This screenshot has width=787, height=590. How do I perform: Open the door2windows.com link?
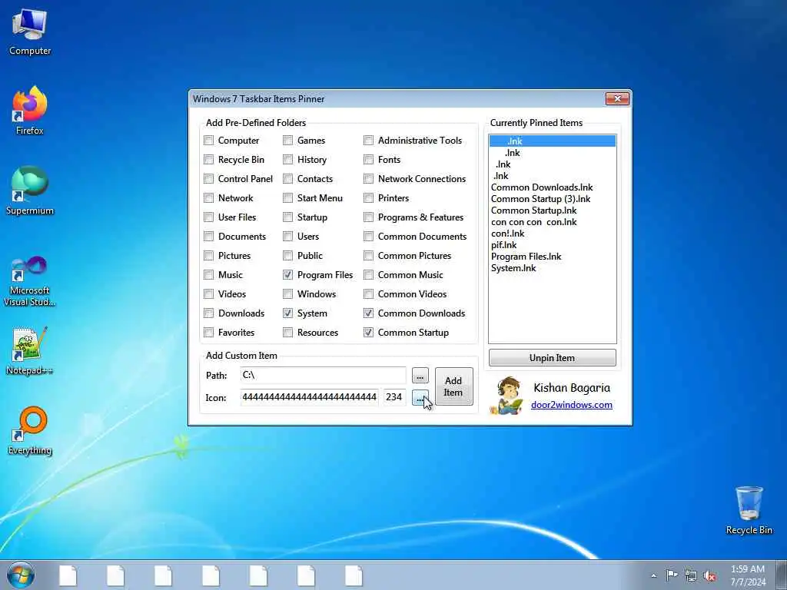coord(572,405)
